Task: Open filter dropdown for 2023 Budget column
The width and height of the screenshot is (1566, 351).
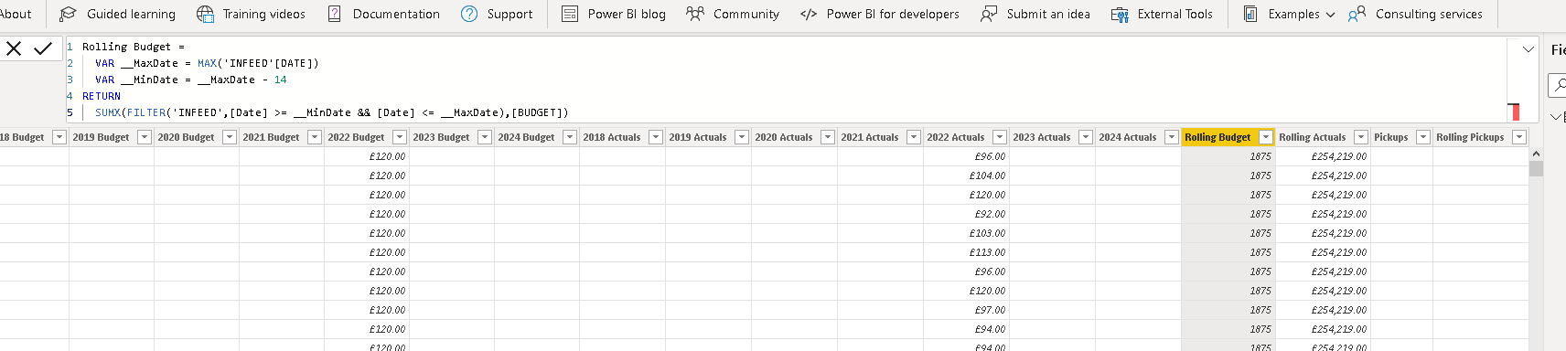Action: coord(485,137)
